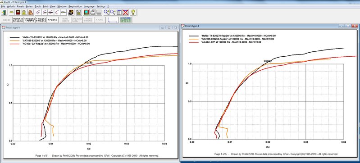The width and height of the screenshot is (360, 163).
Task: Open the Language menu
Action: [x=89, y=6]
